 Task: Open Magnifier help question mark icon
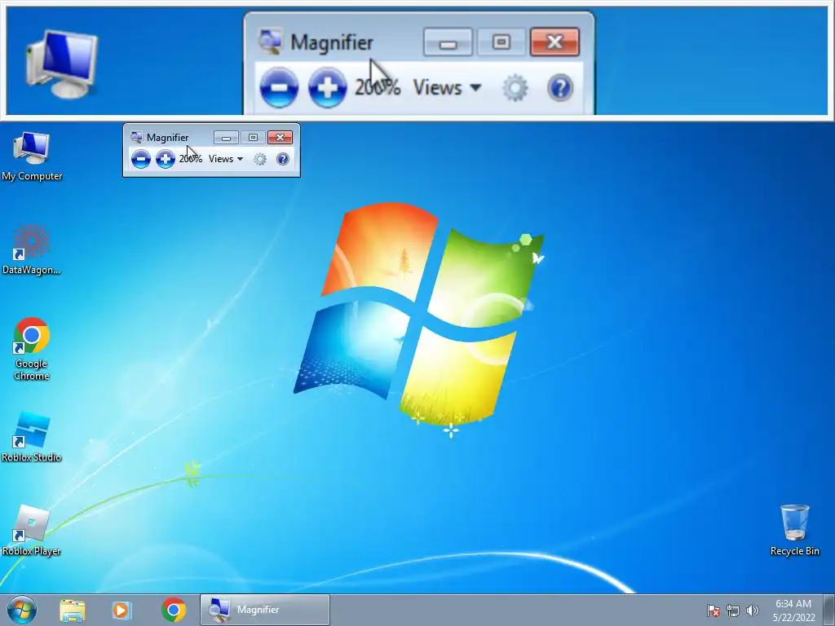pyautogui.click(x=283, y=159)
